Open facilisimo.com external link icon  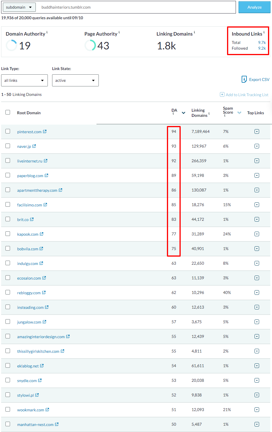point(45,205)
